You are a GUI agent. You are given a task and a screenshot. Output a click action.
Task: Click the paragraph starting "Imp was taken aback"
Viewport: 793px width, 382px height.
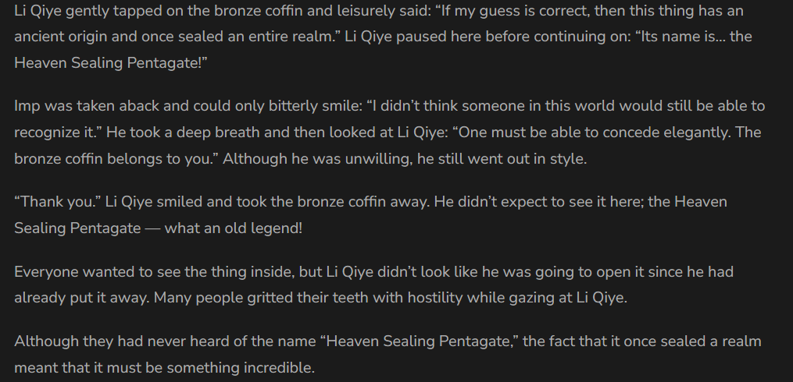(389, 133)
